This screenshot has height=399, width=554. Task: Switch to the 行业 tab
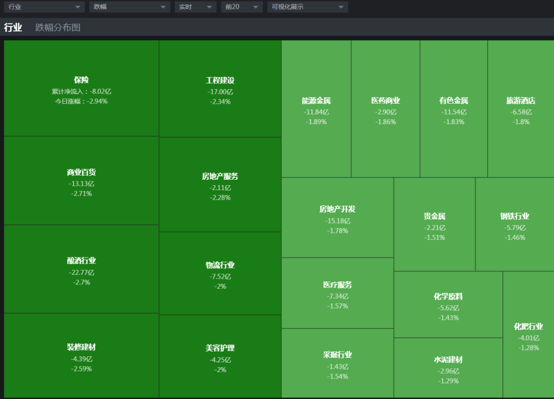point(13,28)
